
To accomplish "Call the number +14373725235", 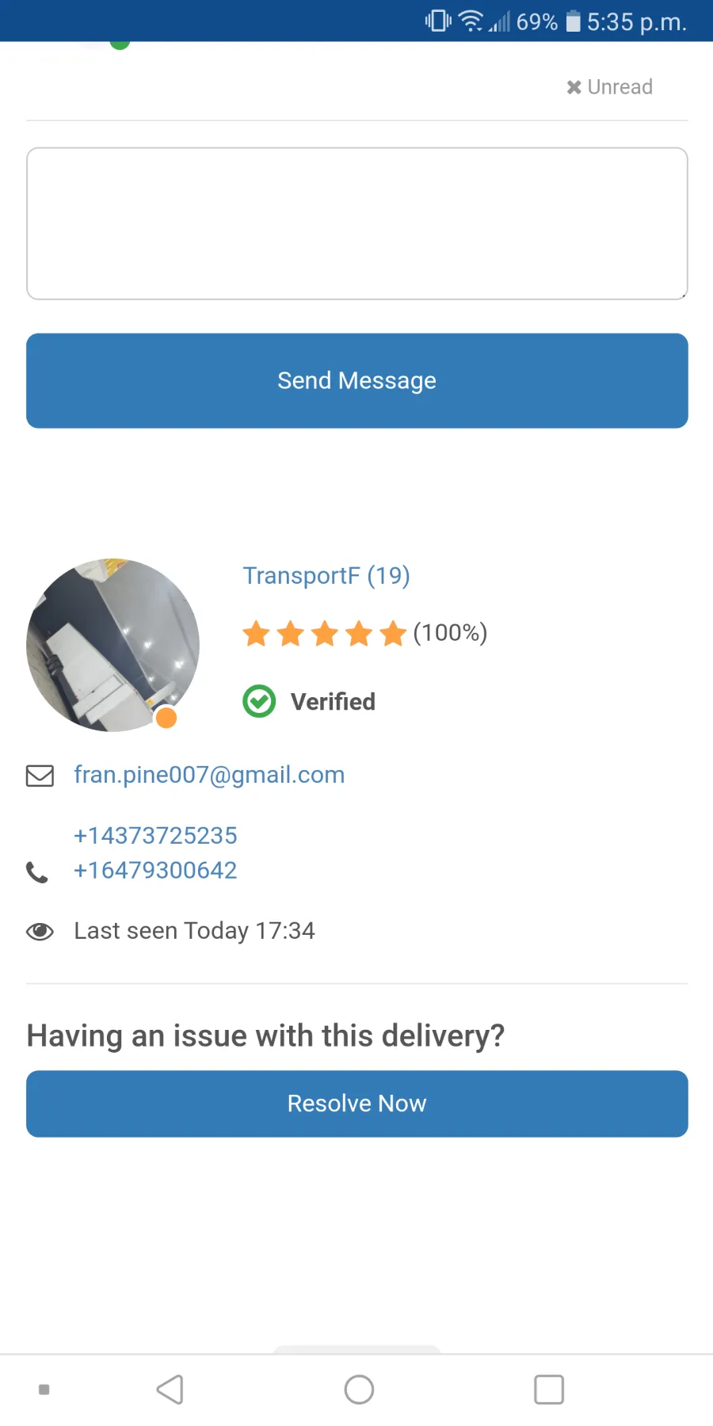I will [x=155, y=835].
